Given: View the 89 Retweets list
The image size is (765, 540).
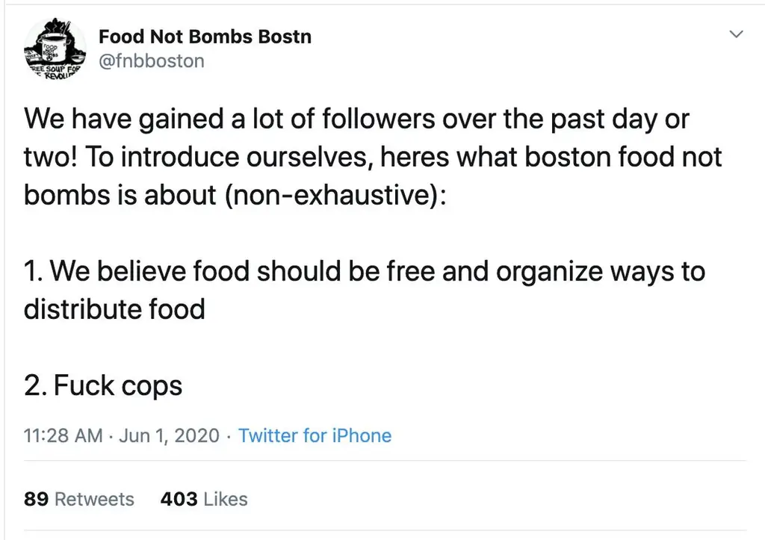Looking at the screenshot, I should [x=78, y=499].
